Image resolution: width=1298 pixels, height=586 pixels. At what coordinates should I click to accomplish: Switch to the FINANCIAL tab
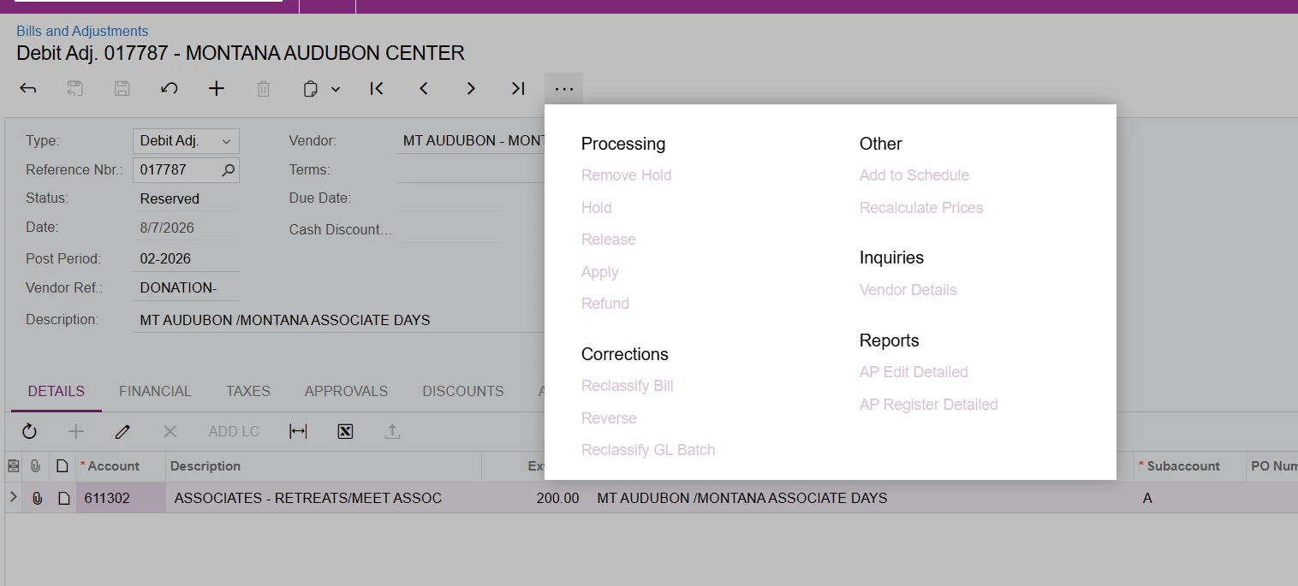click(x=155, y=391)
